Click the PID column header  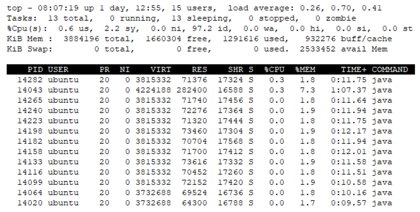click(35, 70)
